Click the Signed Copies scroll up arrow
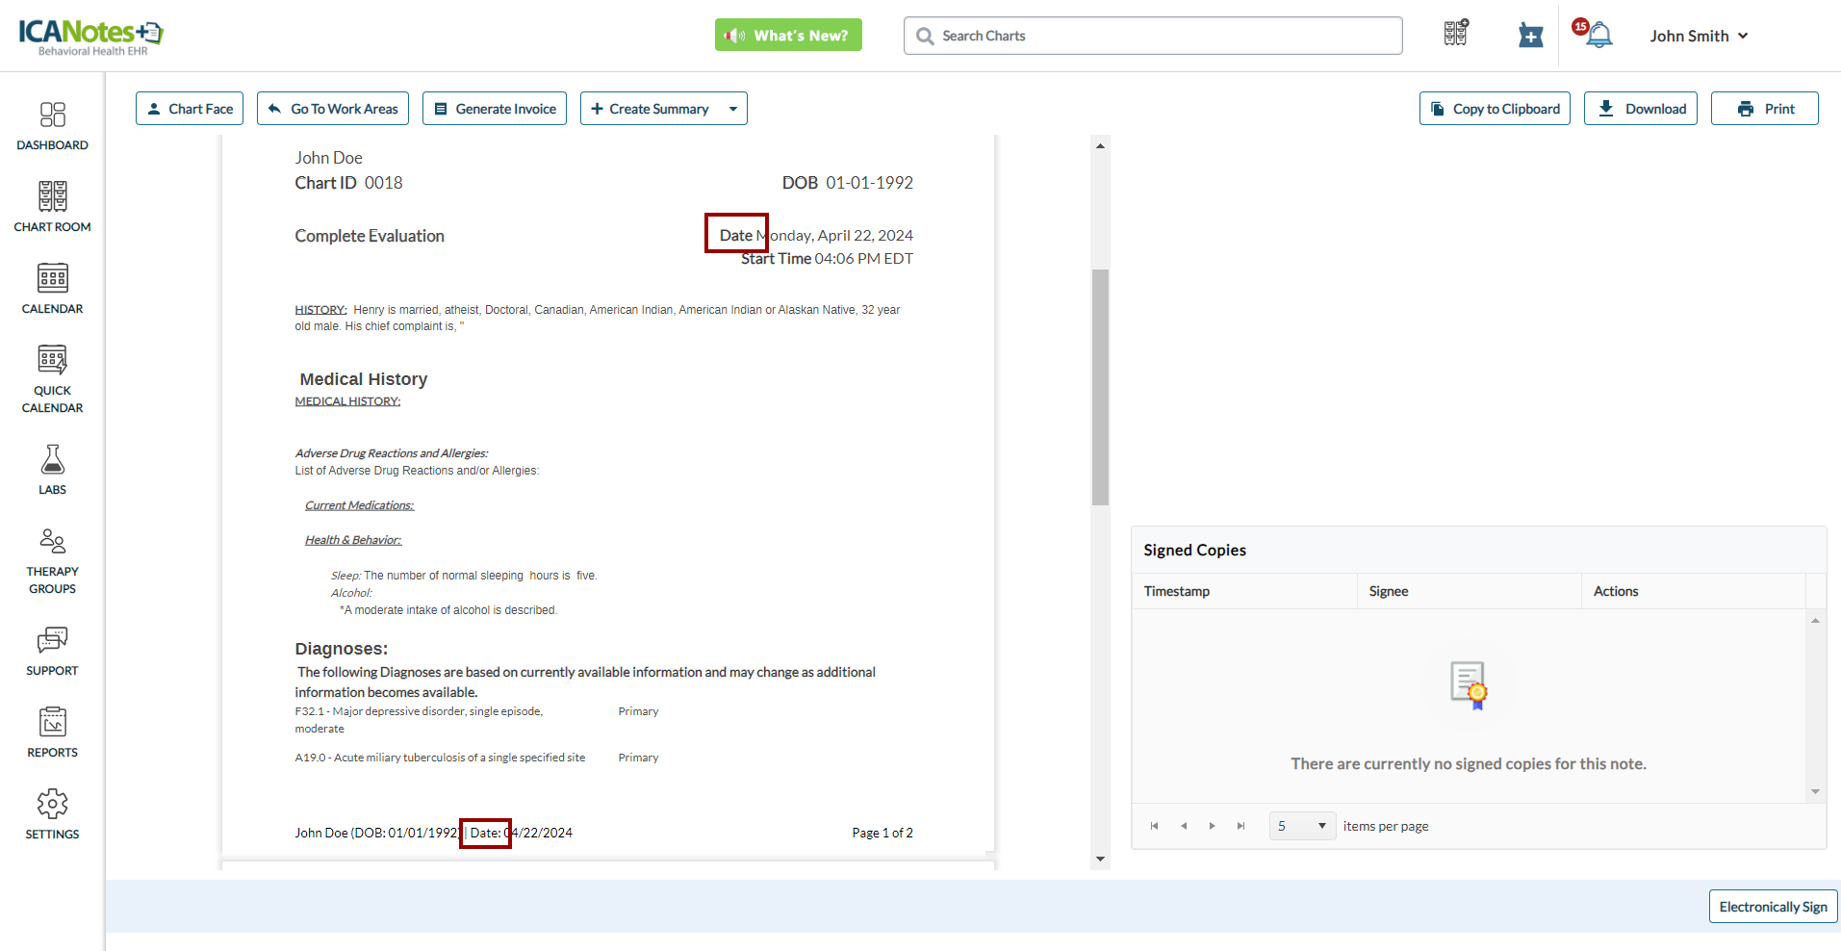Screen dimensions: 1841x951 (1815, 621)
